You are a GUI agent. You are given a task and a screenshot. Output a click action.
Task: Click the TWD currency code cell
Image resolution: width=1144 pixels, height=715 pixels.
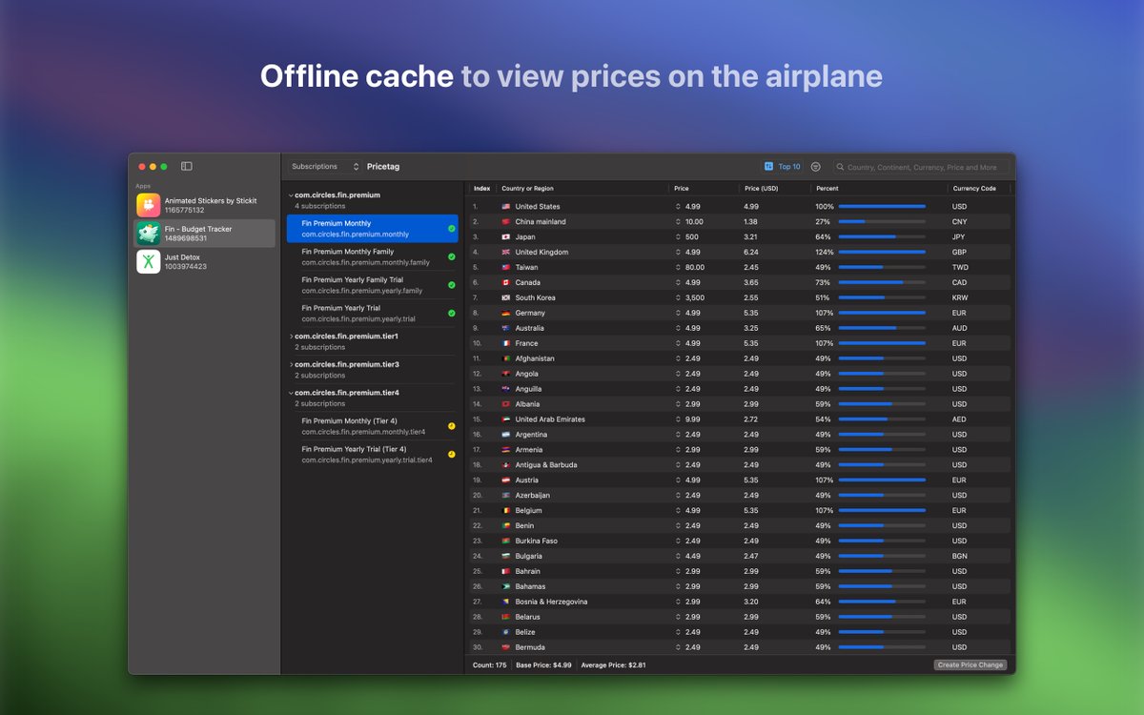(x=960, y=267)
